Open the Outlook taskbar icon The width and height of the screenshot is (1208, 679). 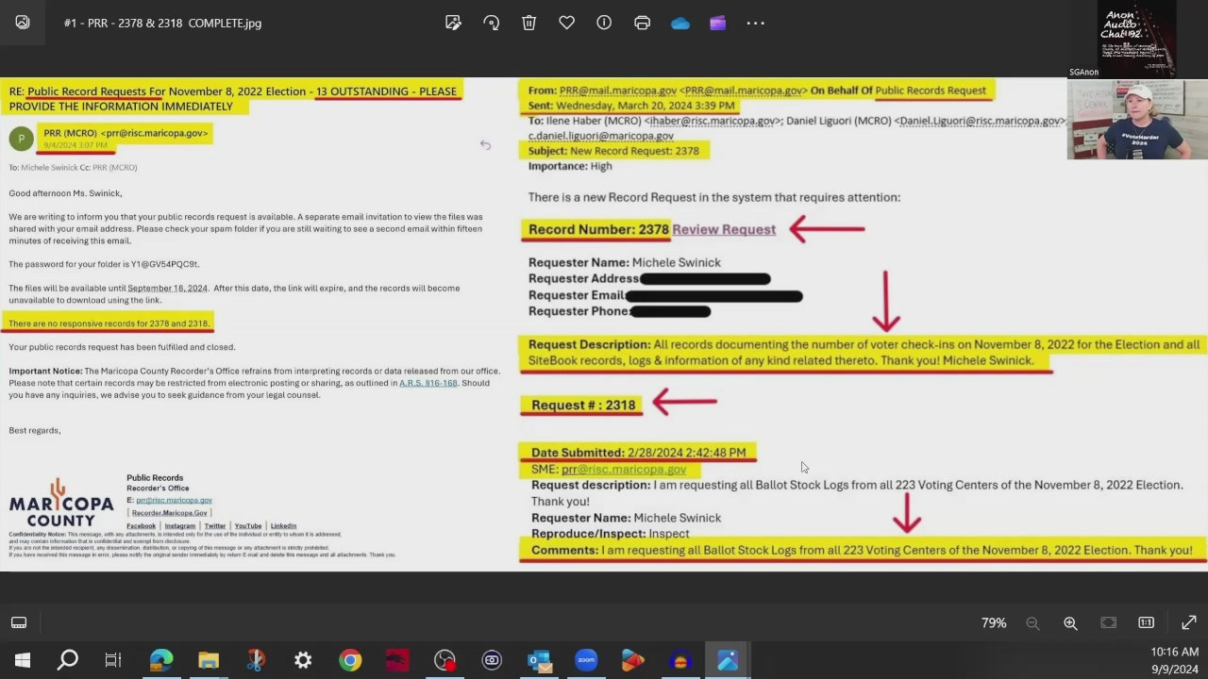click(539, 660)
